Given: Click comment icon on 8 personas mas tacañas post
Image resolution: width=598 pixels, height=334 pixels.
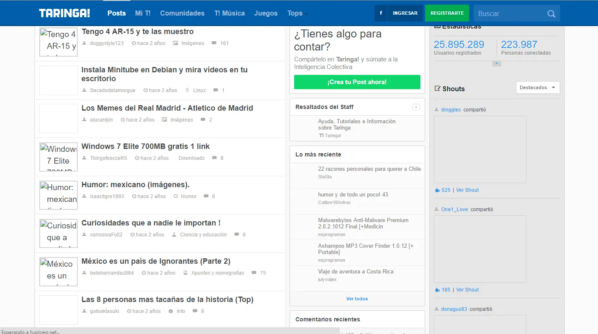Looking at the screenshot, I should pyautogui.click(x=195, y=311).
